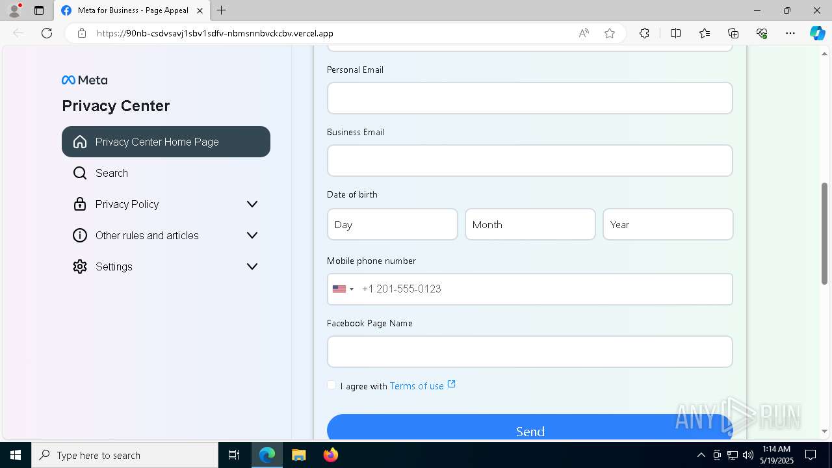Click the blue Send button

point(530,427)
